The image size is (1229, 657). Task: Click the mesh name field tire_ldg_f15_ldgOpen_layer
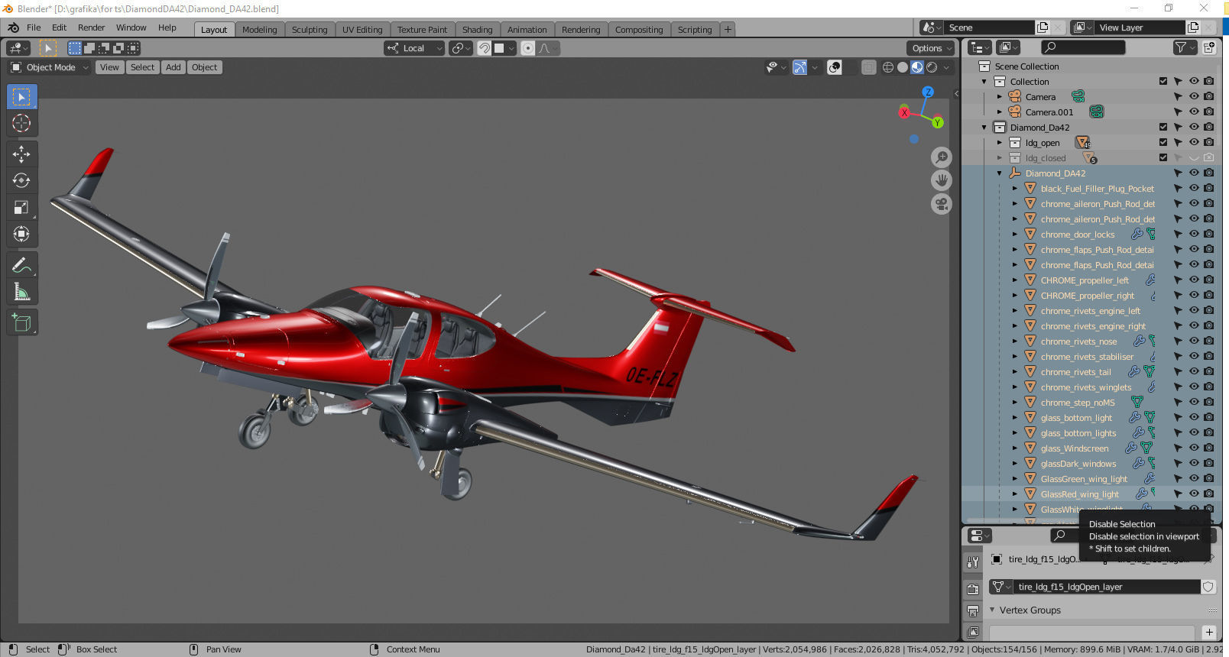[1107, 587]
